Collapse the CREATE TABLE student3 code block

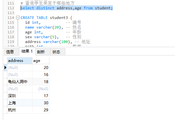coord(18,18)
